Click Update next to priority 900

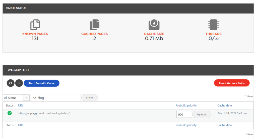coord(201,114)
